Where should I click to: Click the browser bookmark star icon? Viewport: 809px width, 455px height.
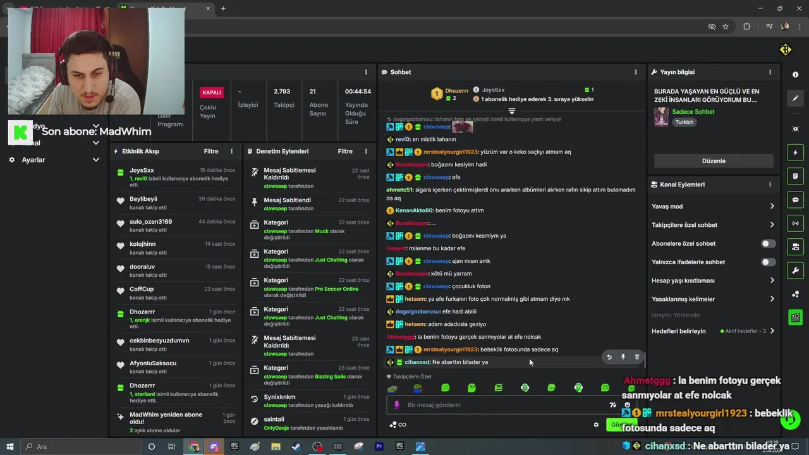pyautogui.click(x=726, y=27)
